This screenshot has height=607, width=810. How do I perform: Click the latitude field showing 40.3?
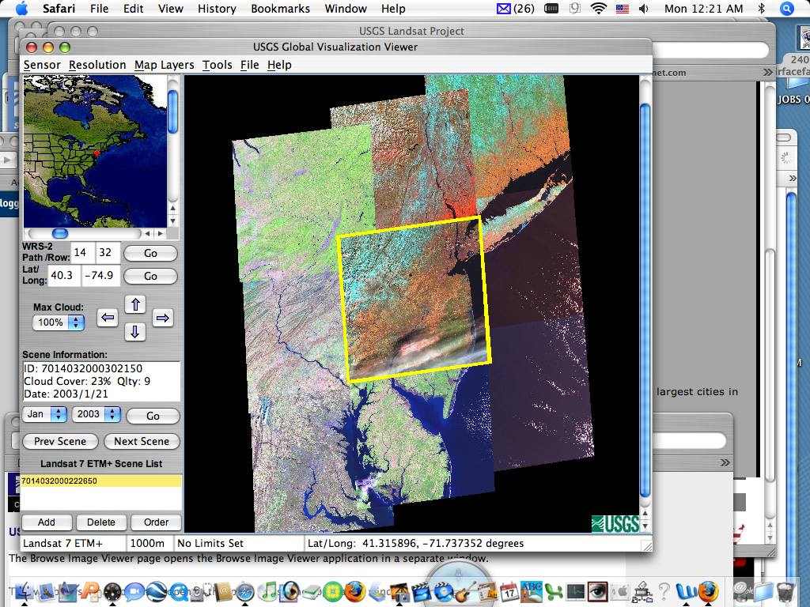(63, 275)
